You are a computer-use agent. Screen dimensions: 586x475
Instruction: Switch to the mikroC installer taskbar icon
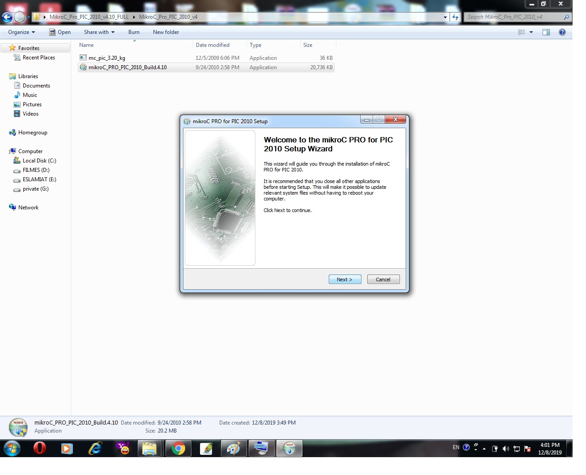289,448
